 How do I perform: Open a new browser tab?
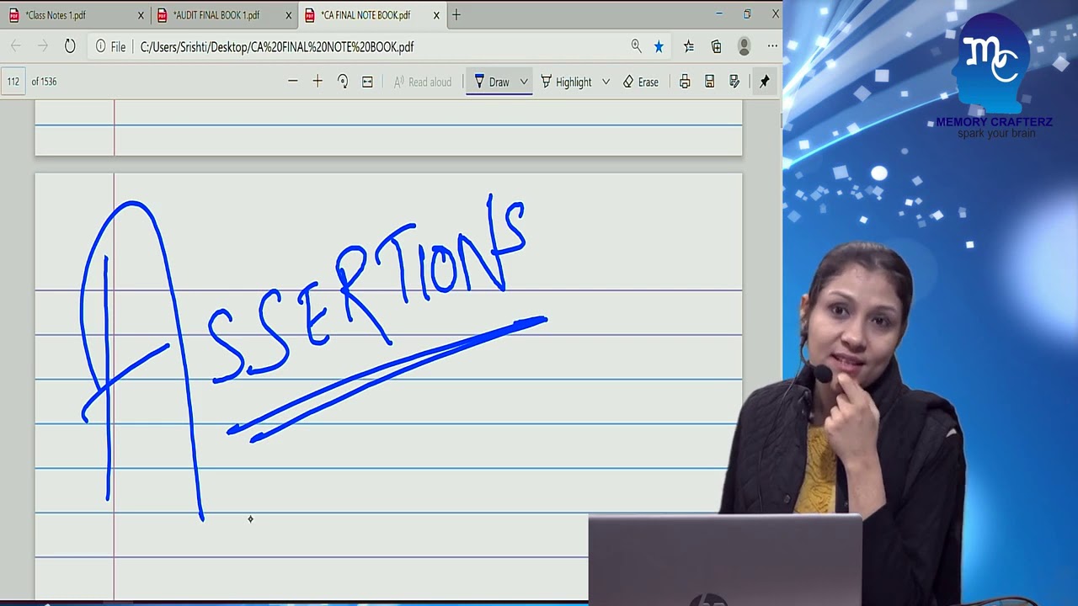(x=456, y=14)
